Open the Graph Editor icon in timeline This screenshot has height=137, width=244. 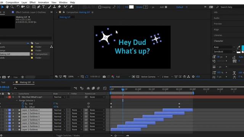tap(105, 88)
